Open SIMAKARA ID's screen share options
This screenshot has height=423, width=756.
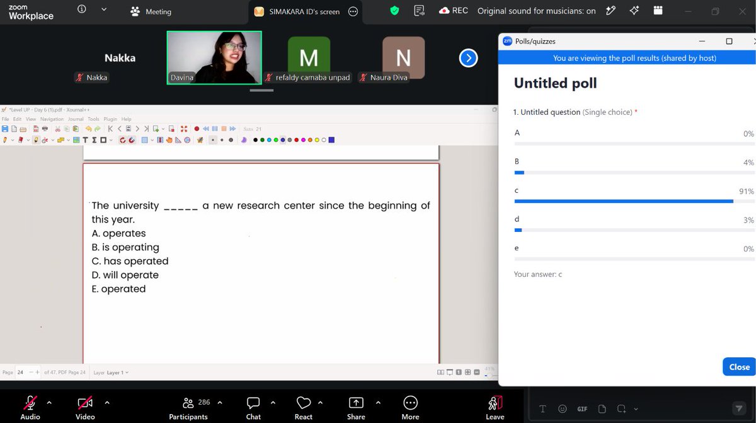coord(353,11)
